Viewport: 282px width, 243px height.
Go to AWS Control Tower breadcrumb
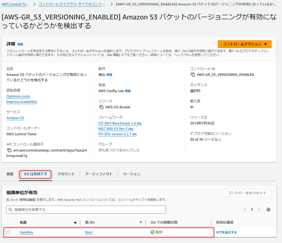(15, 4)
